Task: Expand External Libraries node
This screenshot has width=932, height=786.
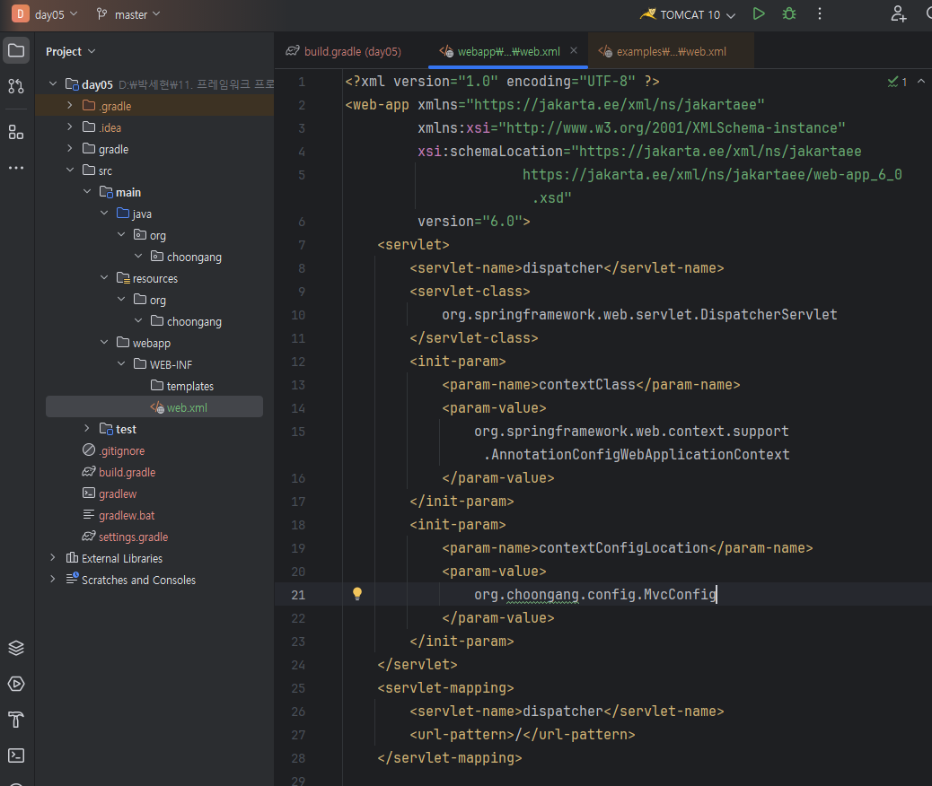Action: (53, 558)
